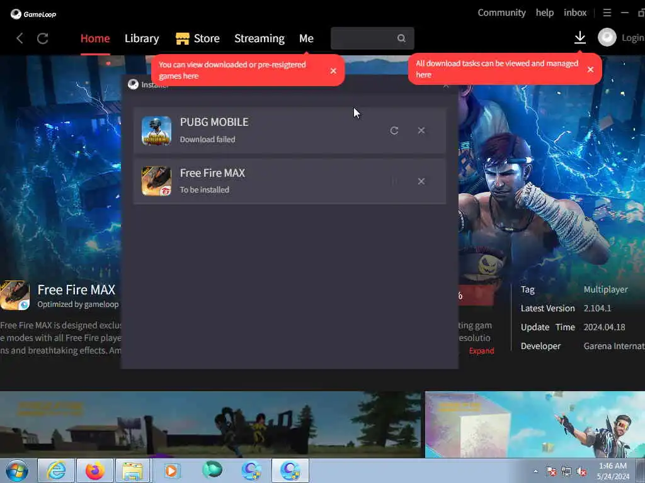
Task: Click the muted volume tray icon
Action: coord(581,472)
